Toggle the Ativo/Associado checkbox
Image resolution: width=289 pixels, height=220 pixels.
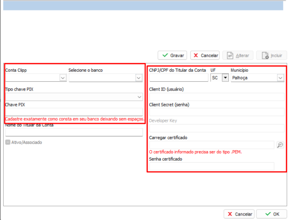[7, 142]
